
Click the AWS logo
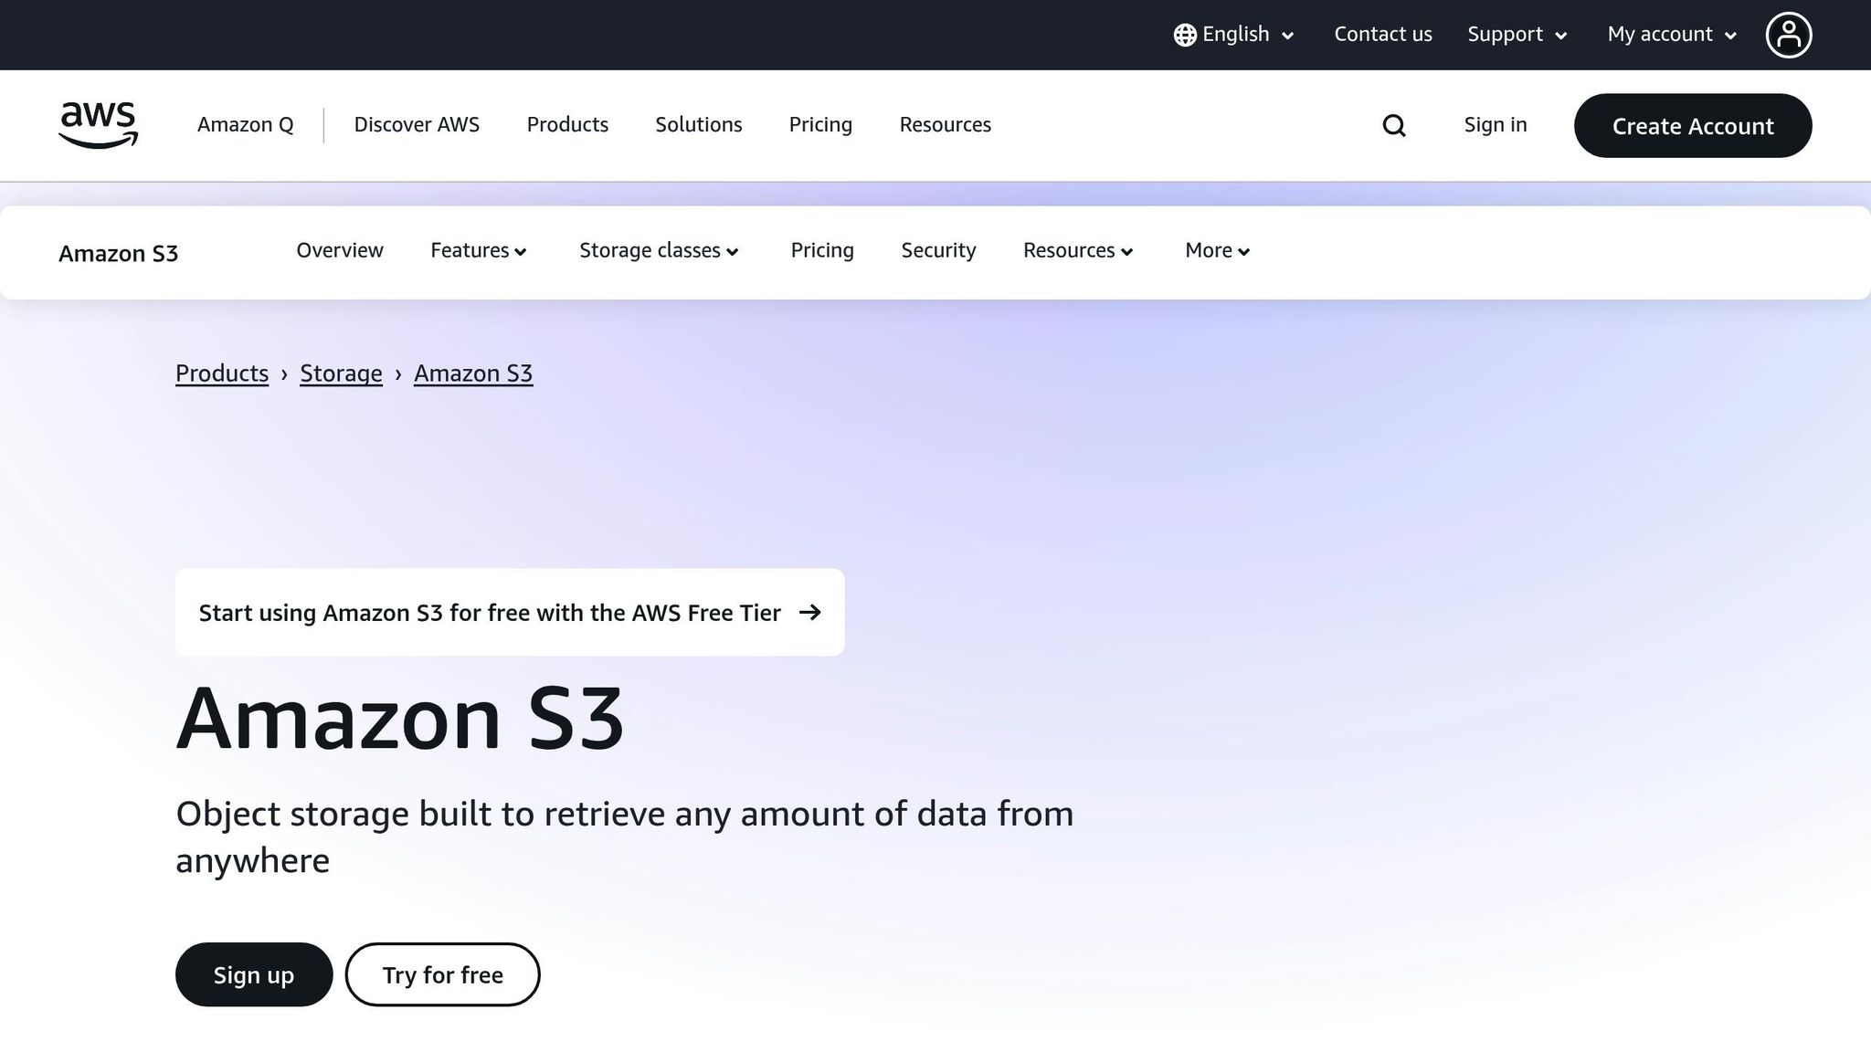(99, 125)
